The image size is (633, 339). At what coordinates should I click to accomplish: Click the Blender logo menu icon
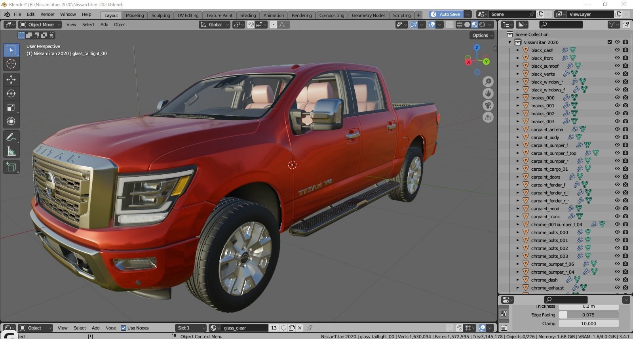[x=7, y=14]
